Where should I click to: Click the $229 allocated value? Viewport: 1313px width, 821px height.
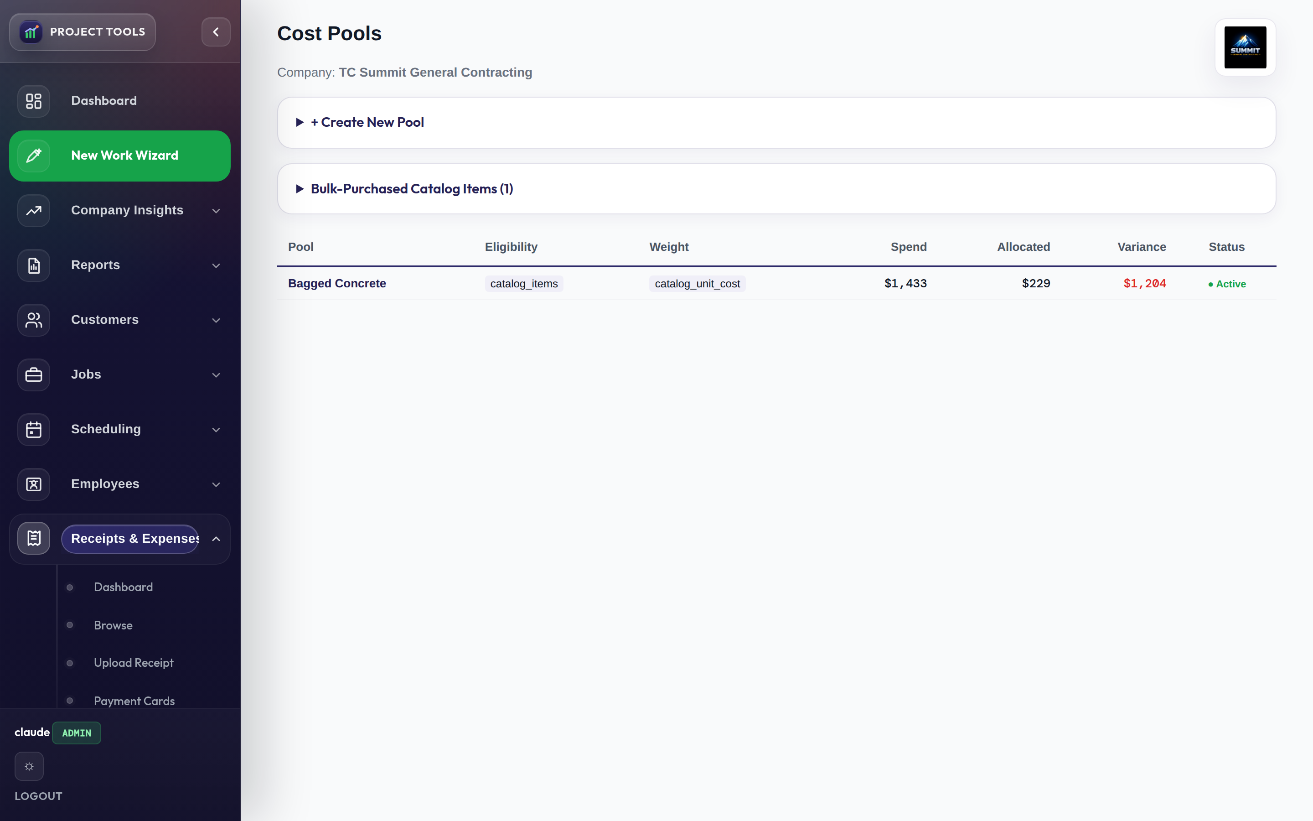click(1036, 283)
